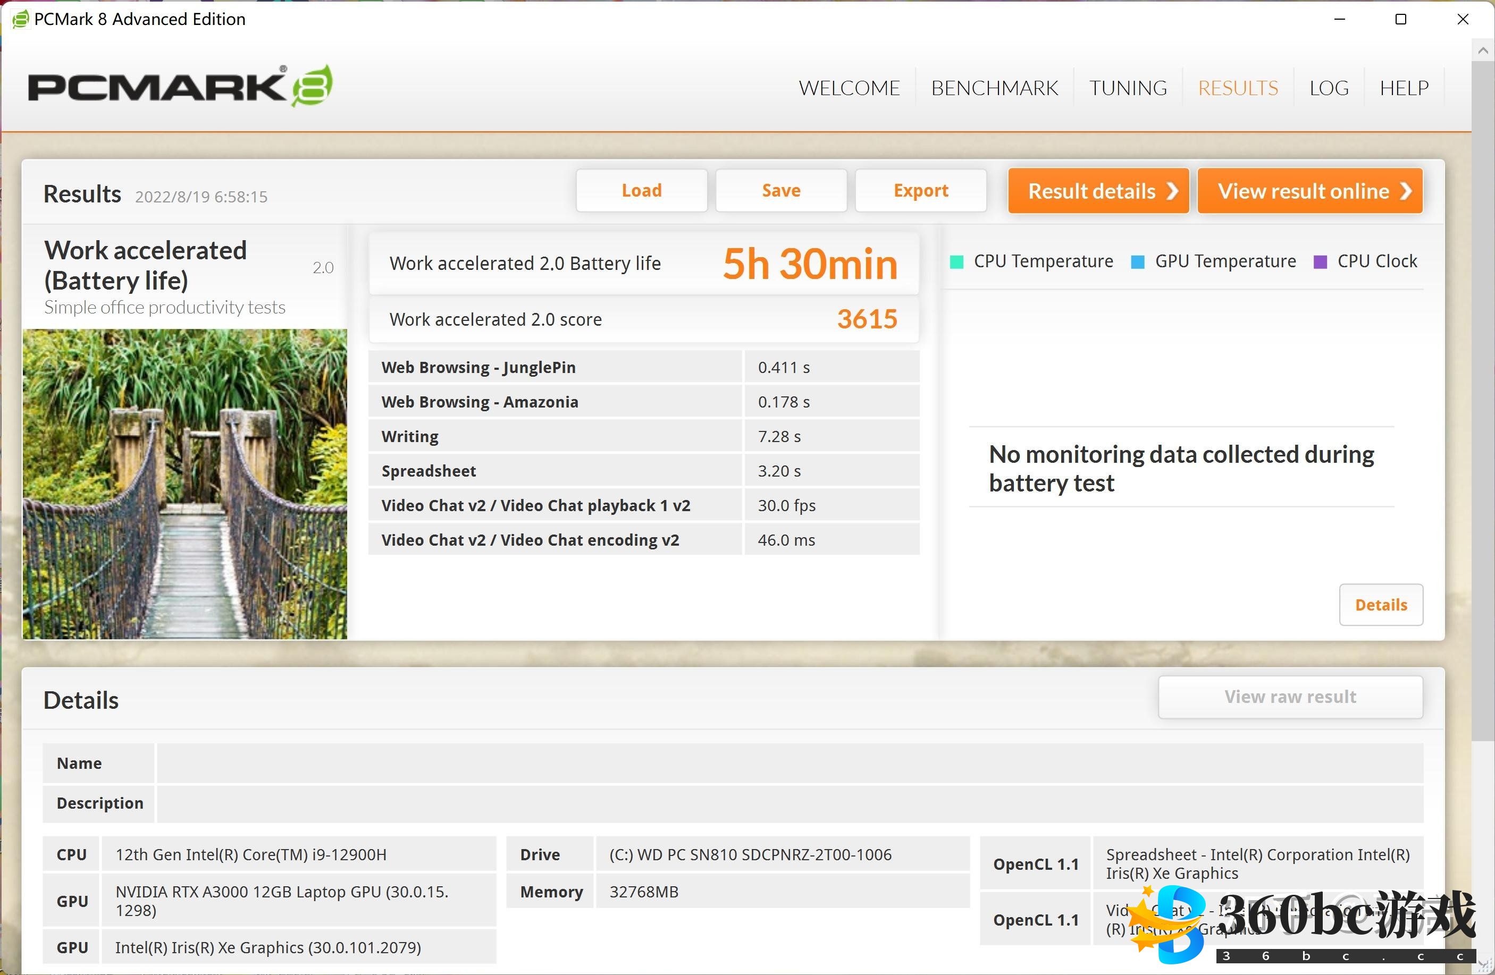Click the Export button
This screenshot has width=1495, height=975.
point(921,191)
